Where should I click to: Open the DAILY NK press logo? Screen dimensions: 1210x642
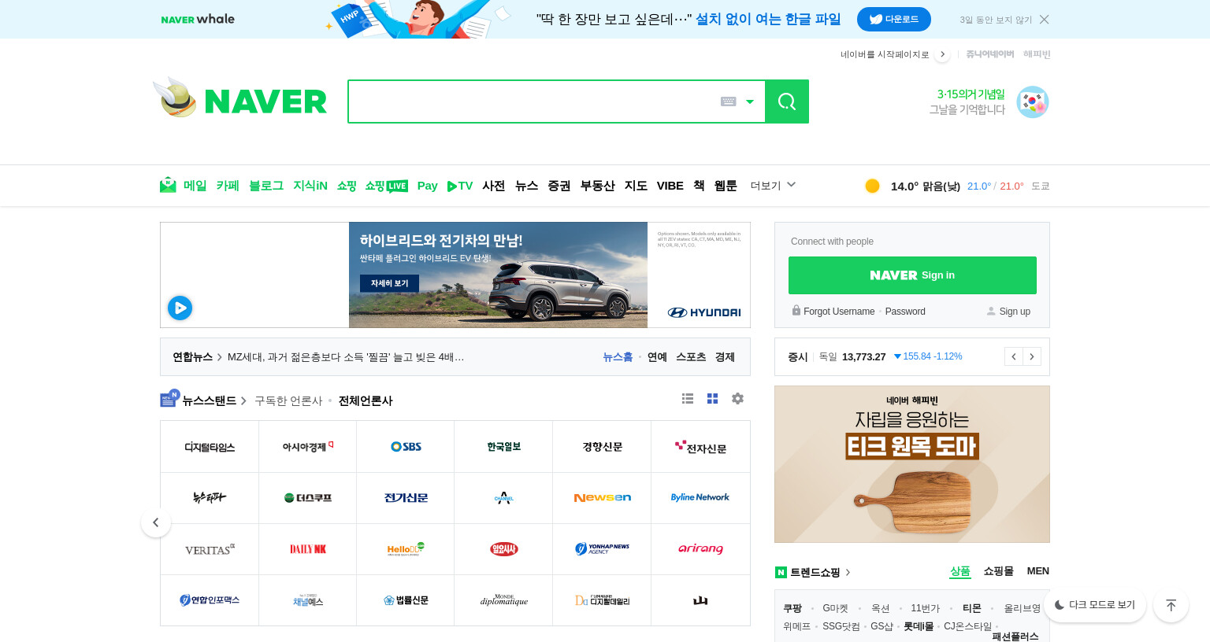pyautogui.click(x=308, y=549)
